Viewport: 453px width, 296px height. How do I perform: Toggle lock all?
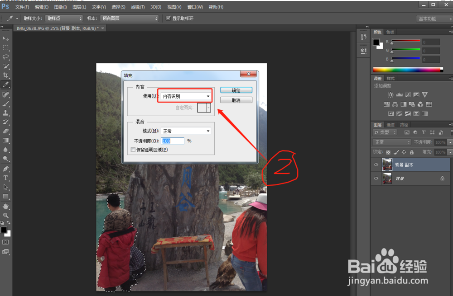pos(412,152)
